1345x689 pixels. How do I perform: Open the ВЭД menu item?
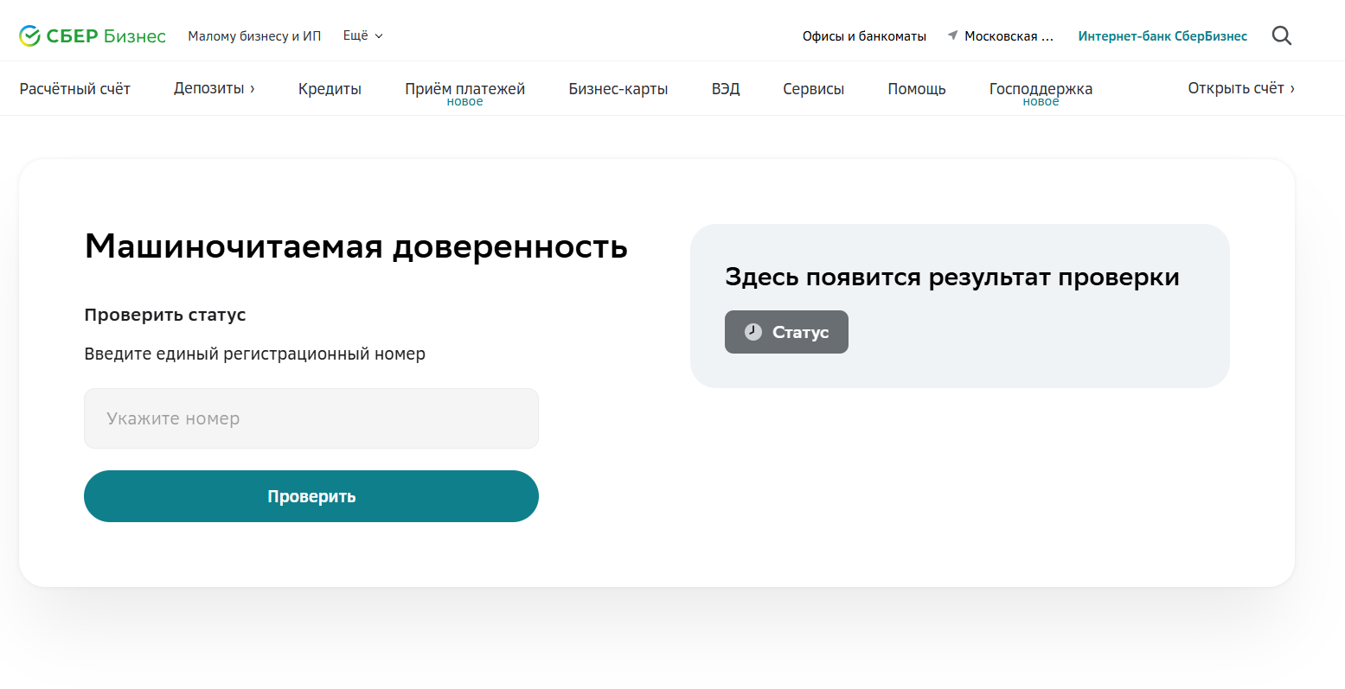(726, 88)
